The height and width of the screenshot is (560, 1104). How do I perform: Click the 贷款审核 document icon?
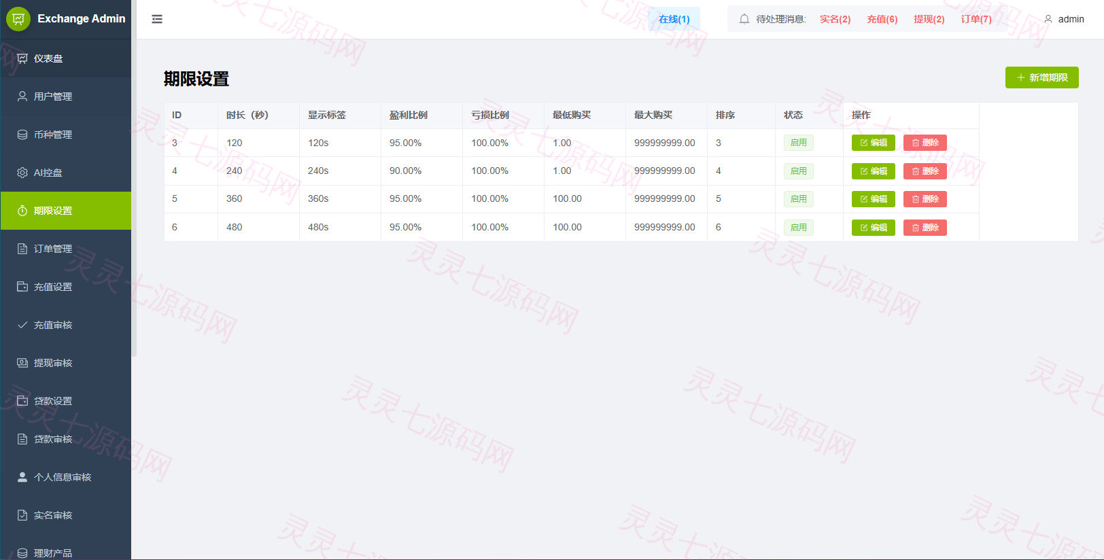pos(22,439)
